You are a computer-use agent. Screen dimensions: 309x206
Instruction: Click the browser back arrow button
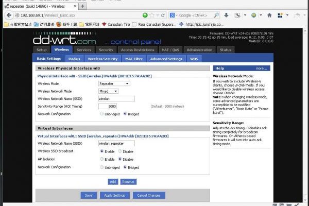click(9, 15)
